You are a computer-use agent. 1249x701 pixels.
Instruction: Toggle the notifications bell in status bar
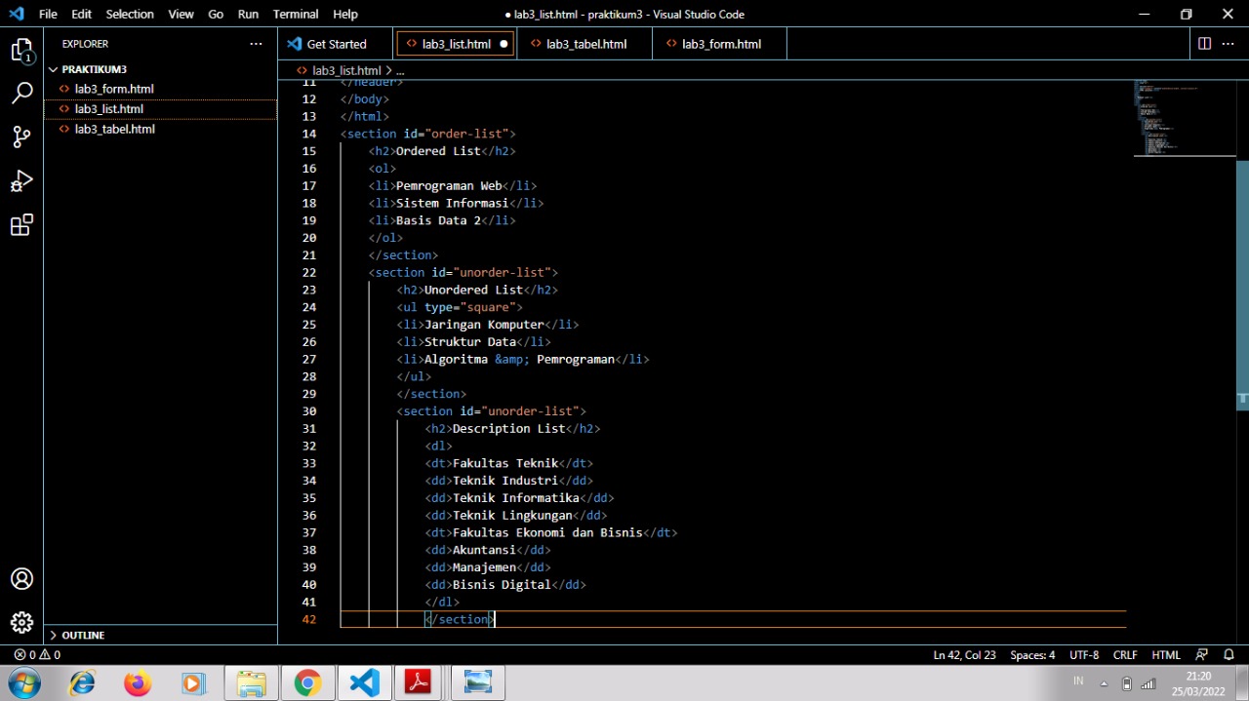coord(1229,654)
